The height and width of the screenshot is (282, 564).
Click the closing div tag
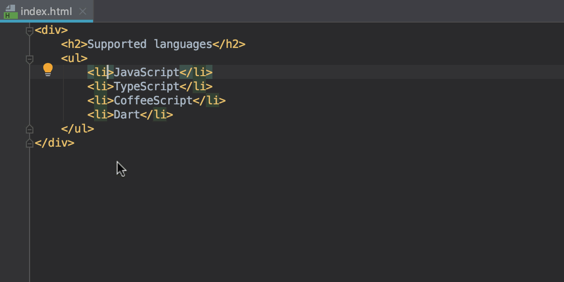[x=55, y=143]
